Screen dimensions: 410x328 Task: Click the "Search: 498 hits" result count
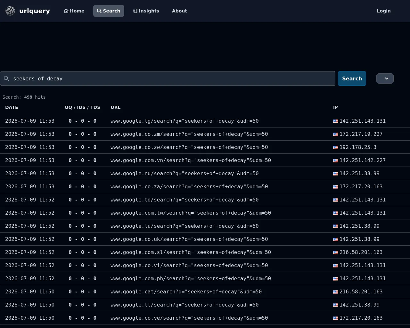[x=24, y=97]
